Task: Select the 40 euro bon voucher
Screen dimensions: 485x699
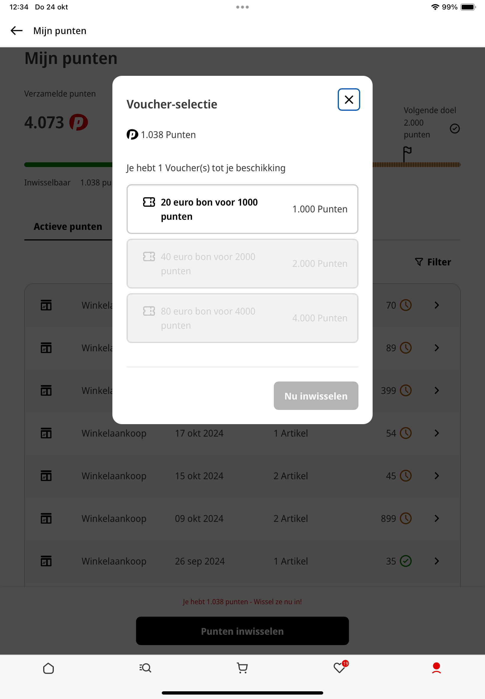Action: coord(242,264)
